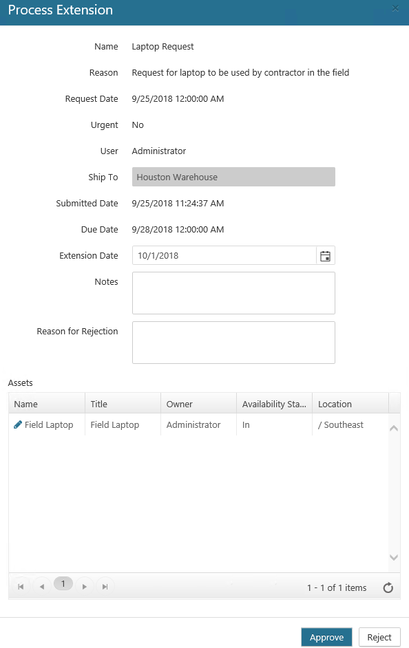Go to the next assets page
The height and width of the screenshot is (648, 409).
point(85,586)
